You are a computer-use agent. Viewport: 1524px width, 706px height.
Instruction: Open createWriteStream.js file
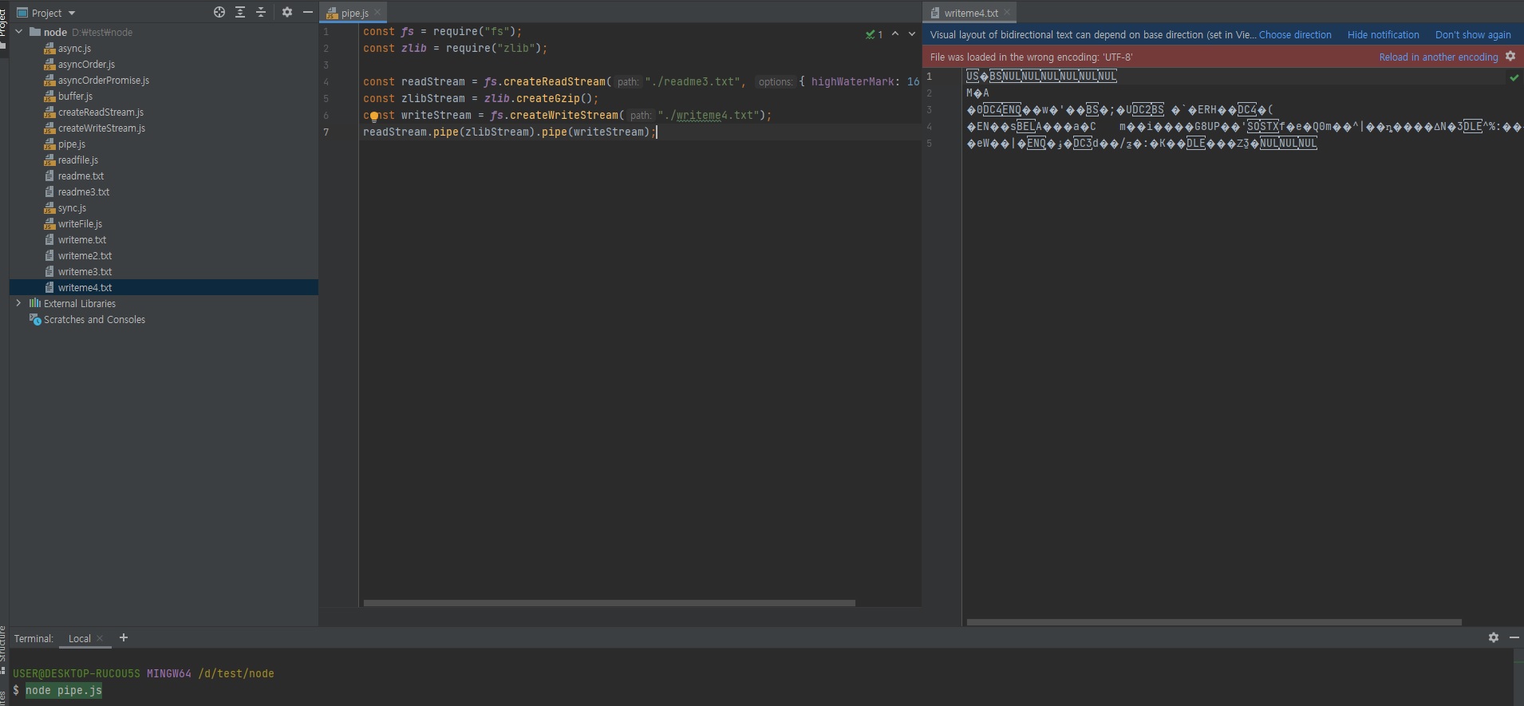click(101, 128)
